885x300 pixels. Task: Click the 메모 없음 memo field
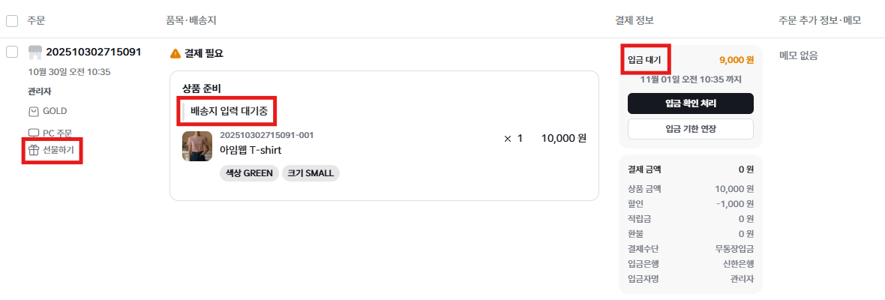(799, 55)
